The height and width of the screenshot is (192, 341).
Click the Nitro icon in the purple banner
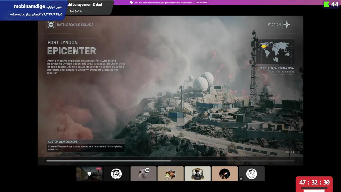131,2
